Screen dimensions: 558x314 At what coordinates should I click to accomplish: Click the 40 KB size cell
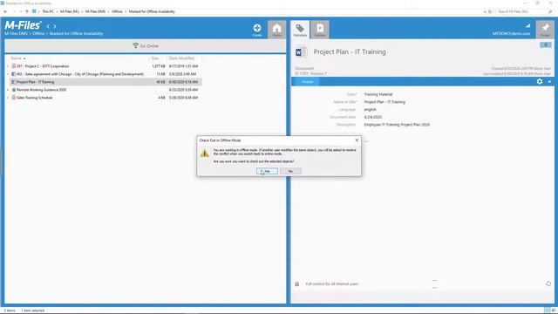click(160, 82)
